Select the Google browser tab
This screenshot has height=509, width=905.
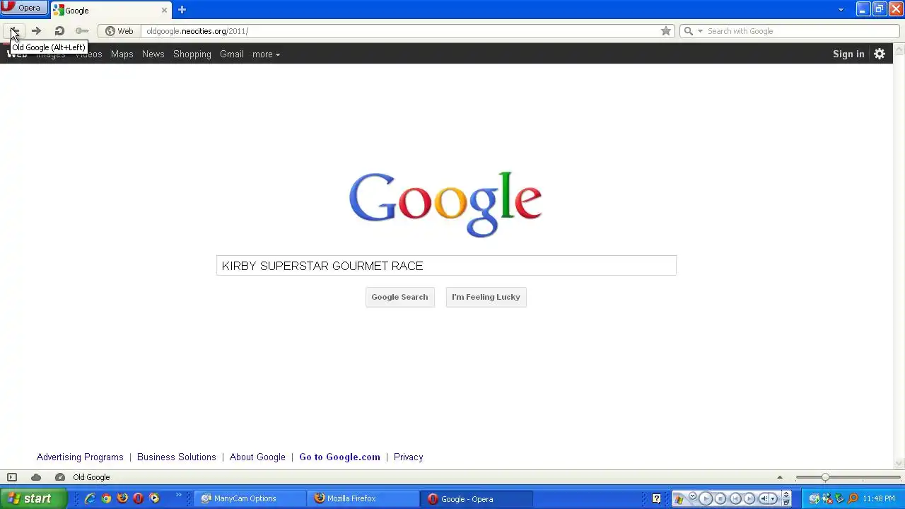coord(111,10)
